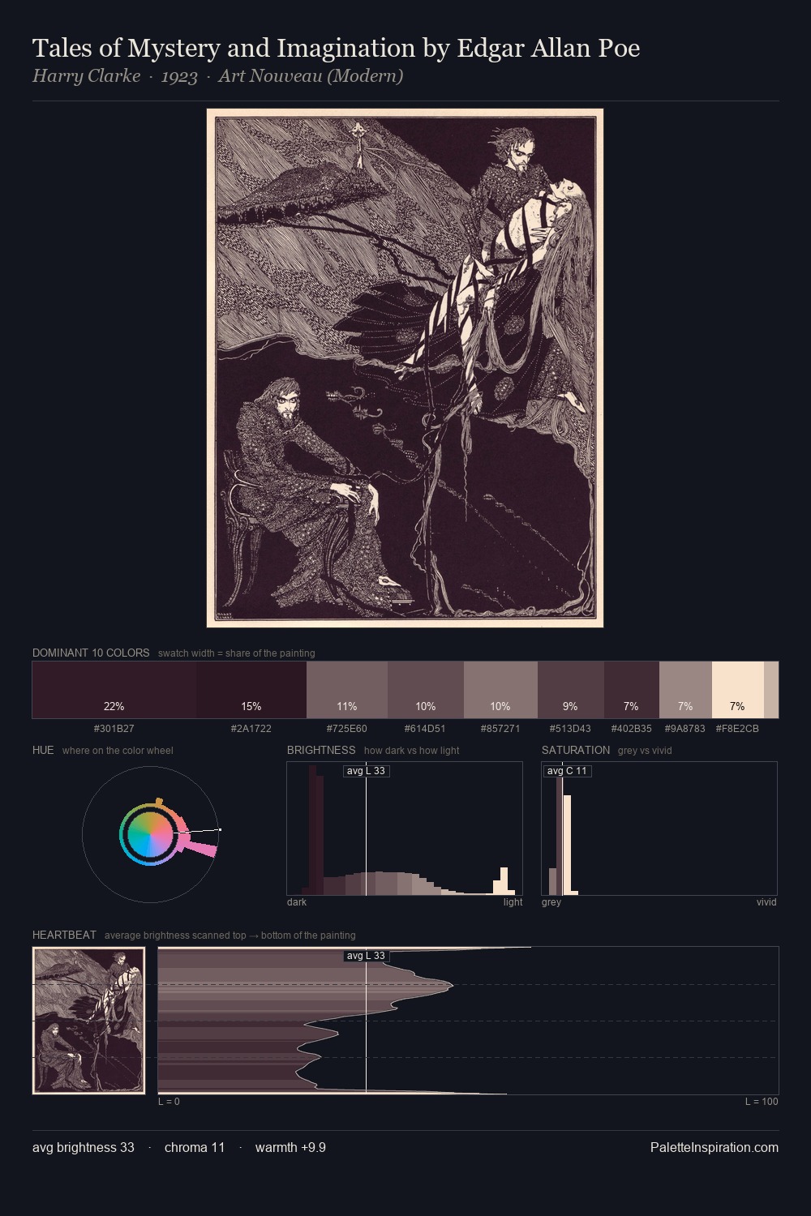811x1216 pixels.
Task: Click the hue color wheel
Action: 150,833
